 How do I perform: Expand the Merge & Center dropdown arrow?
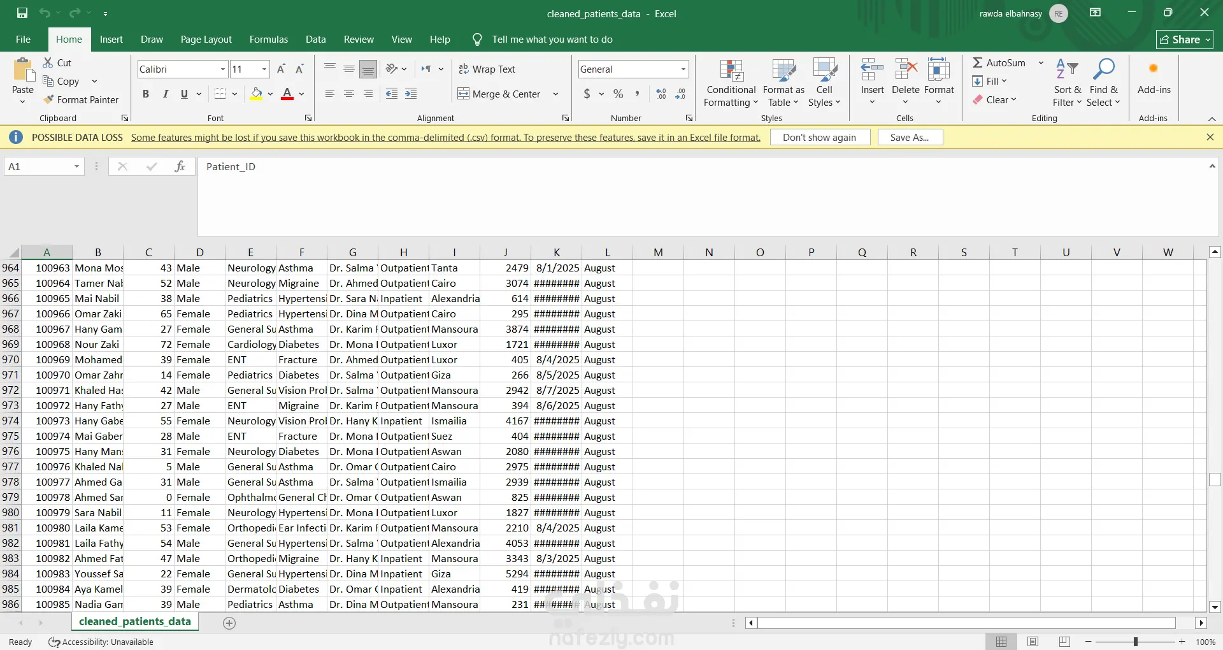click(555, 94)
